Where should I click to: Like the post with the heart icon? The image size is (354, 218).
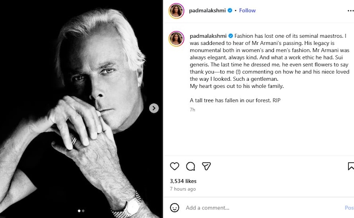coord(175,166)
